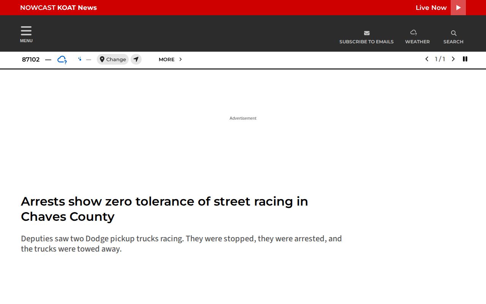Click the street racing article headline
Screen dimensions: 486x304
(x=164, y=209)
